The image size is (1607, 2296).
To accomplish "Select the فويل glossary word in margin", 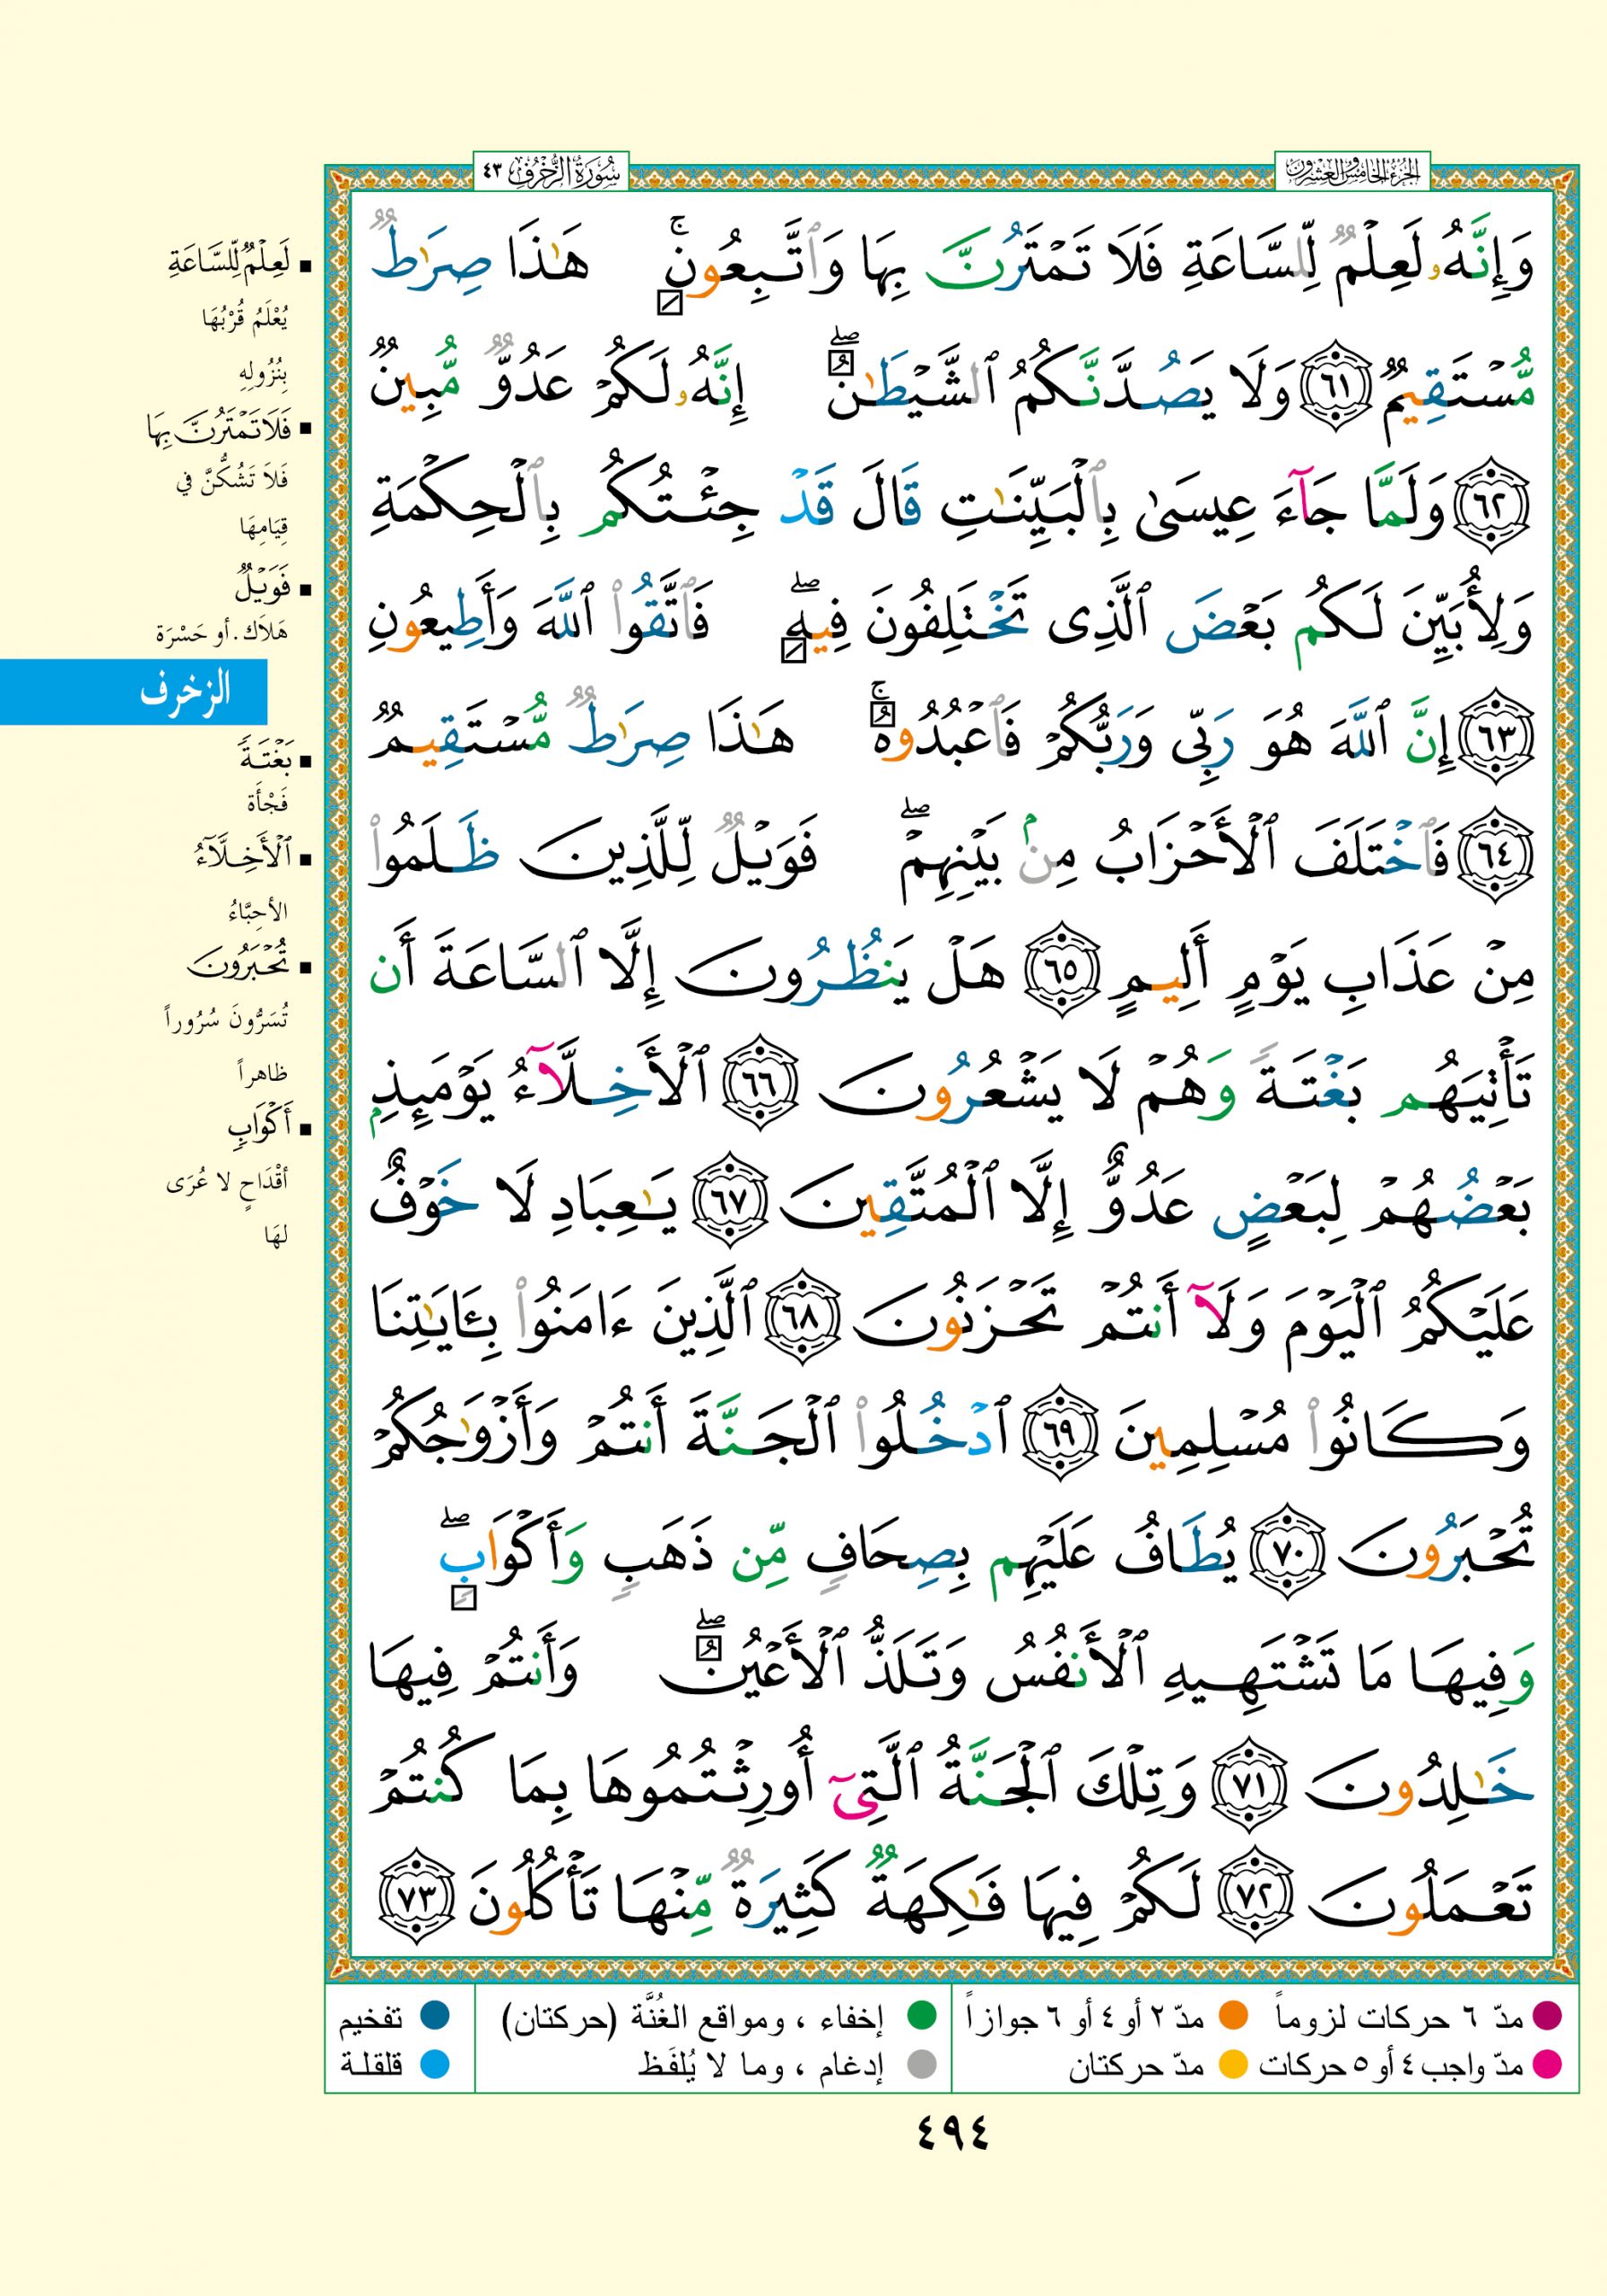I will [264, 587].
